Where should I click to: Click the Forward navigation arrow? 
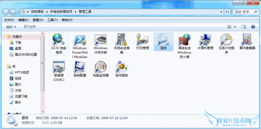(13, 12)
